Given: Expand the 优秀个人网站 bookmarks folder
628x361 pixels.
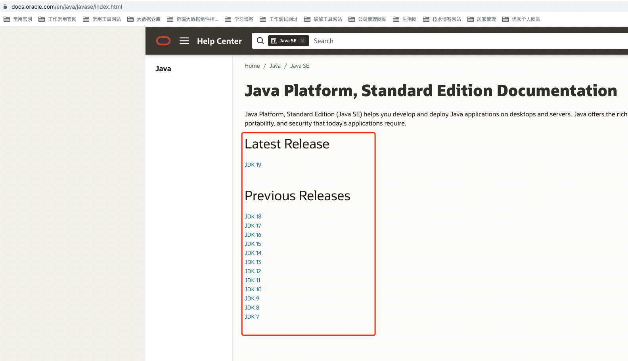Looking at the screenshot, I should [x=521, y=19].
